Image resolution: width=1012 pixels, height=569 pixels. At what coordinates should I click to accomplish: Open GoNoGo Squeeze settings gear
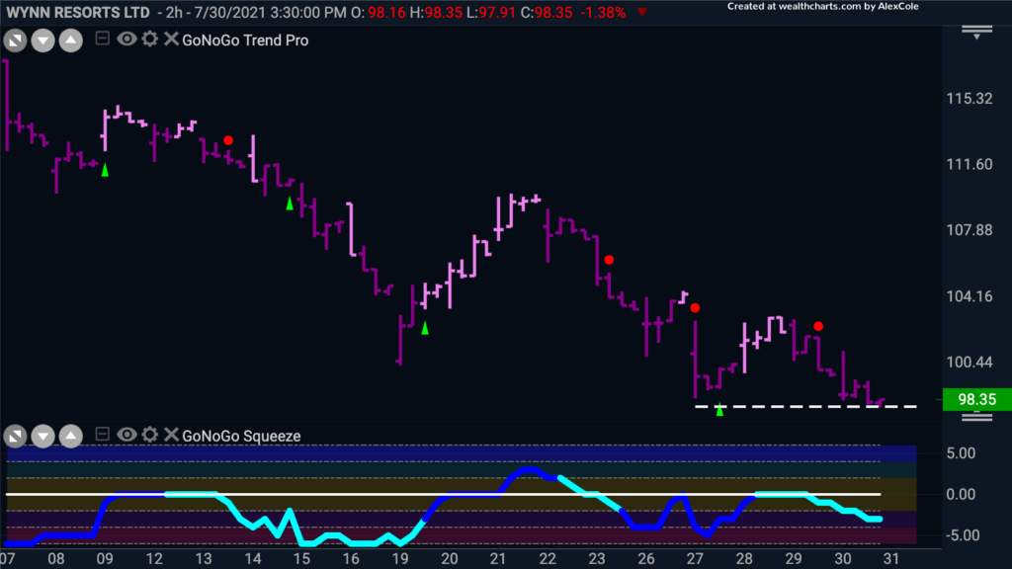(150, 435)
